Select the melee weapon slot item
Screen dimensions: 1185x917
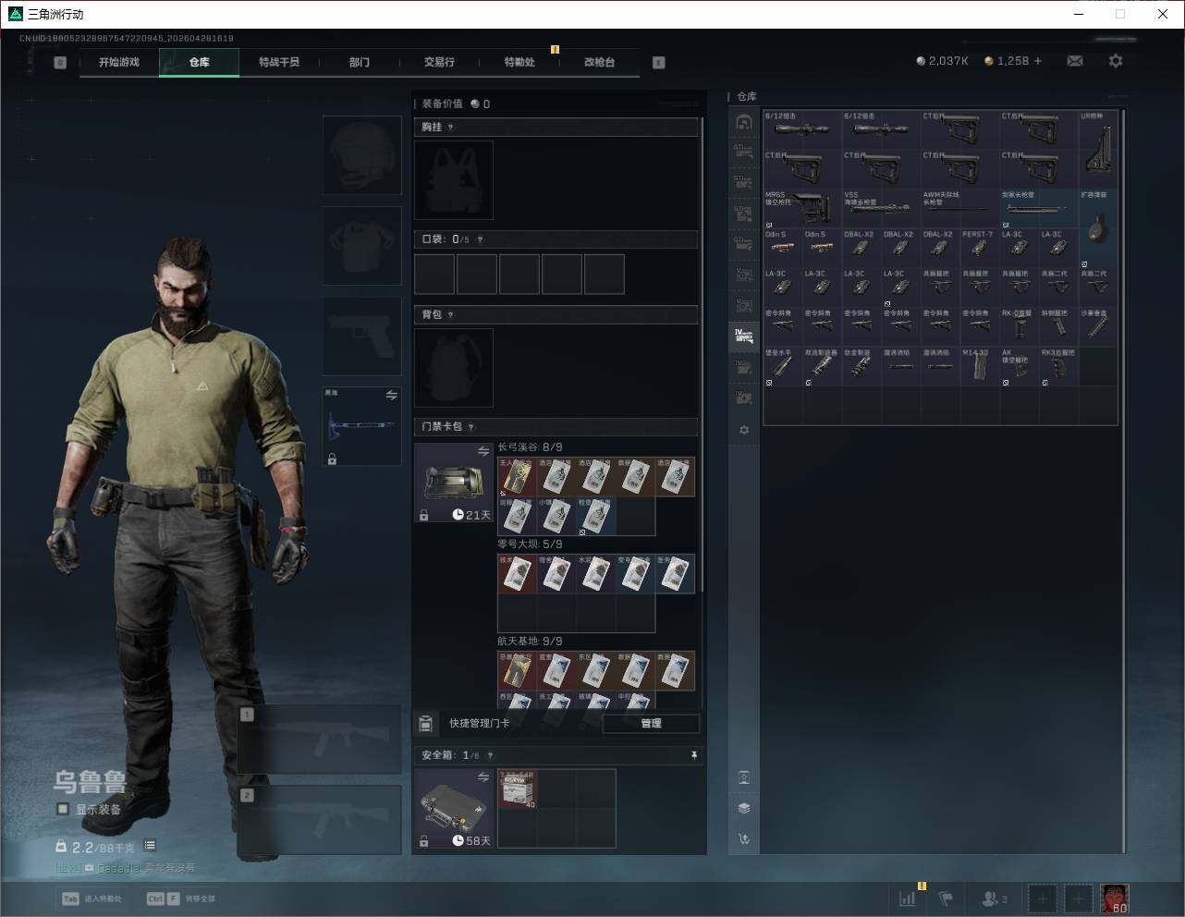(361, 426)
